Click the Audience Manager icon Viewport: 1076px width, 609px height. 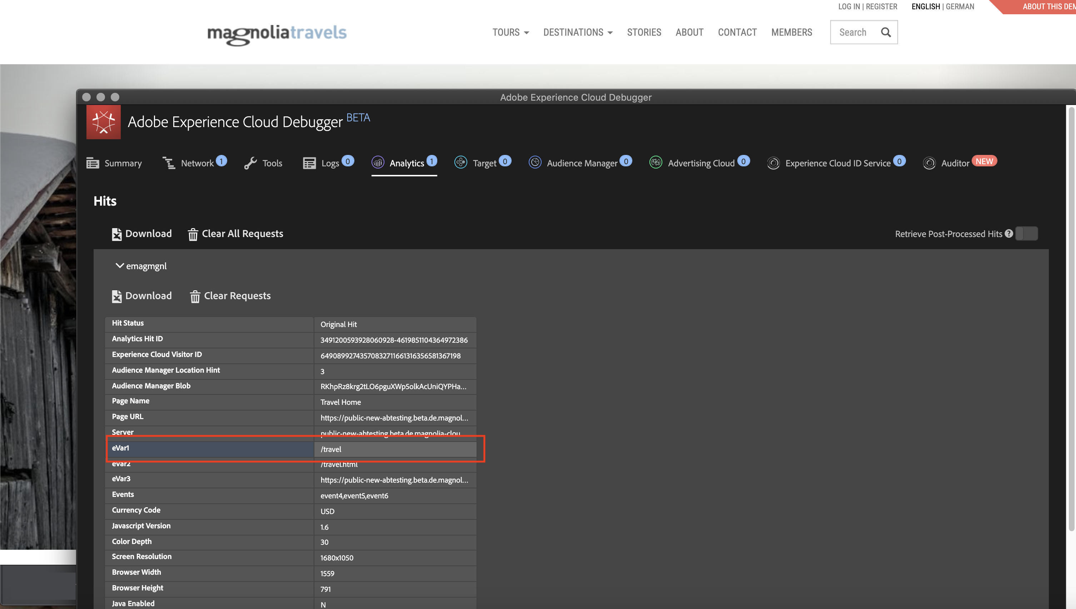pyautogui.click(x=535, y=162)
